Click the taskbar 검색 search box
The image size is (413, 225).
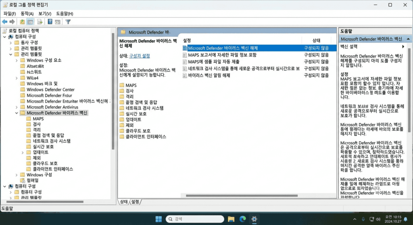(195, 219)
